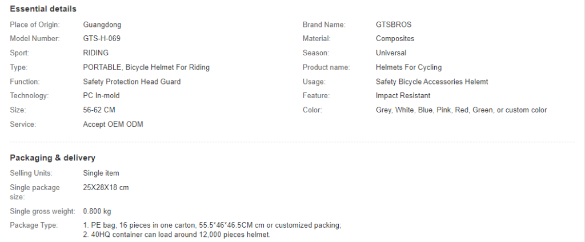The width and height of the screenshot is (585, 242).
Task: Select the Guangdong place of origin value
Action: coord(102,25)
